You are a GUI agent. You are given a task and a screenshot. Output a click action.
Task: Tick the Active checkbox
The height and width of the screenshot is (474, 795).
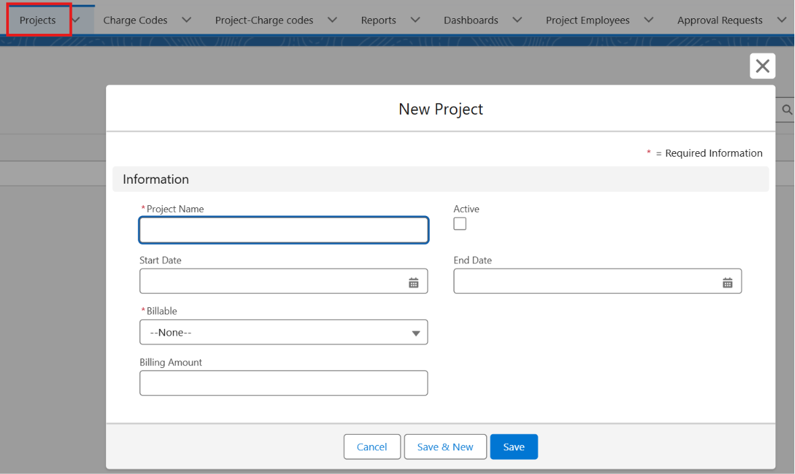[x=460, y=223]
